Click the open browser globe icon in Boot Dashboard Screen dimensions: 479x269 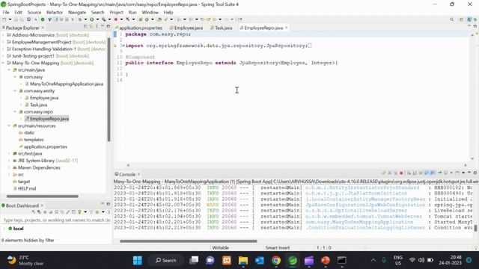pyautogui.click(x=51, y=212)
